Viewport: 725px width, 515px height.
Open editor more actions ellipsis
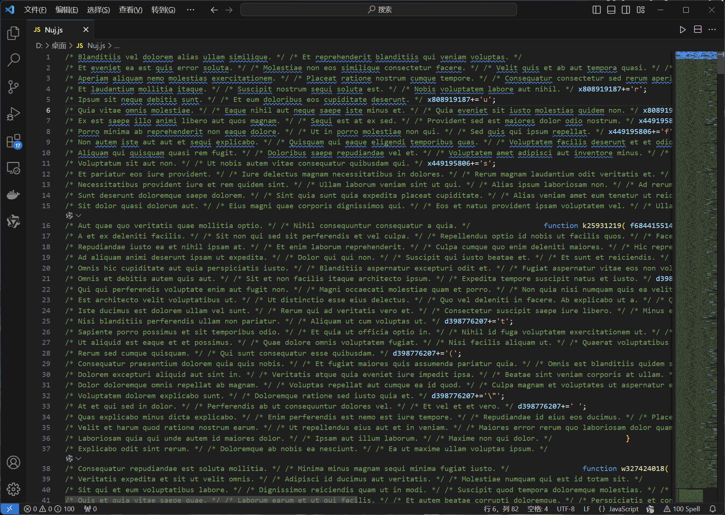coord(712,29)
